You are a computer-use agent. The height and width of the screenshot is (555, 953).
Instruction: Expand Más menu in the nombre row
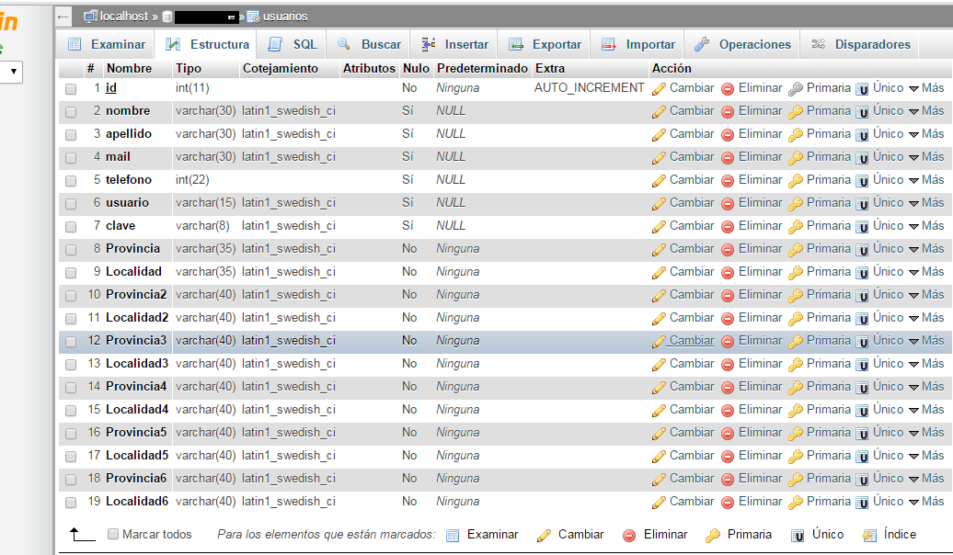tap(927, 111)
